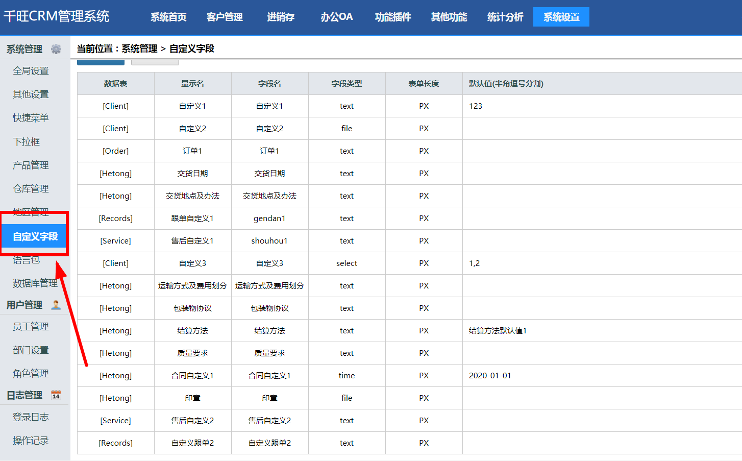Open the 办公OA top menu

[337, 17]
